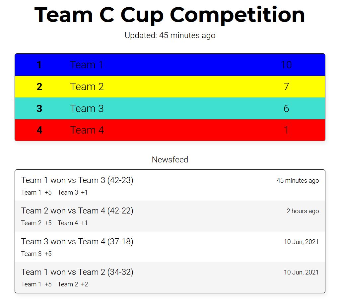Click the 45 minutes ago newsfeed timestamp
This screenshot has height=300, width=339.
click(x=298, y=180)
